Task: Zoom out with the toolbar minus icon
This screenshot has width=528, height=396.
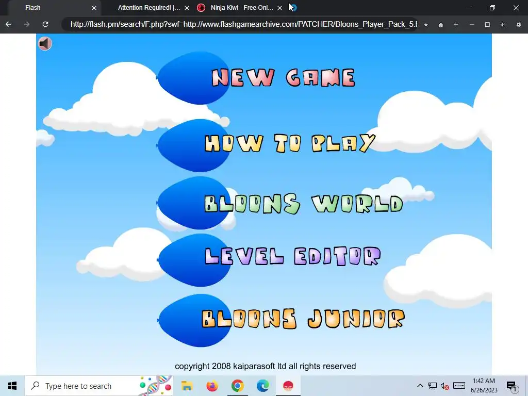Action: [x=472, y=25]
